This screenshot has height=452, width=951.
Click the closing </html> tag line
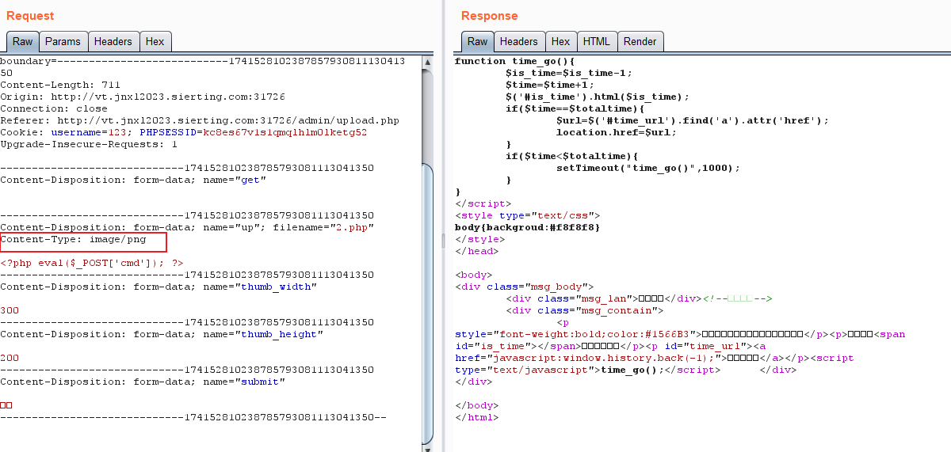point(477,417)
